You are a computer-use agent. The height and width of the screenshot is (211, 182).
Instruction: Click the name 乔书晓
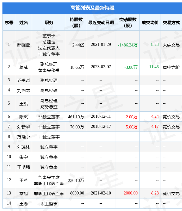point(24,80)
